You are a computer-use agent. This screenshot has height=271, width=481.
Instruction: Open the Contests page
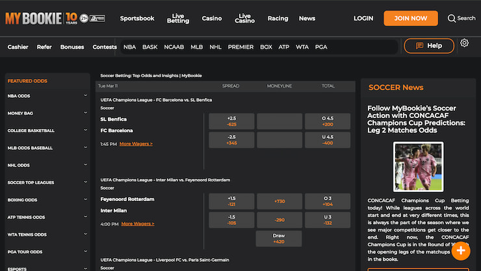click(105, 47)
